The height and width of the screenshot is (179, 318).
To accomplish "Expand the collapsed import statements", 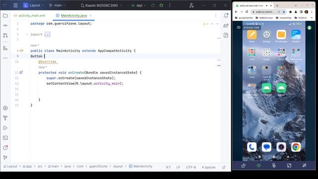I will click(27, 34).
